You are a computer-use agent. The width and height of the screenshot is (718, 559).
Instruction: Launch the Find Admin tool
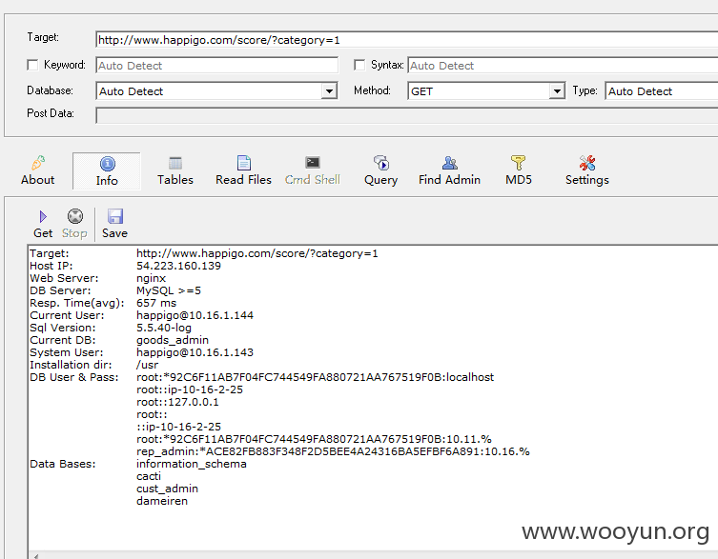pos(450,170)
